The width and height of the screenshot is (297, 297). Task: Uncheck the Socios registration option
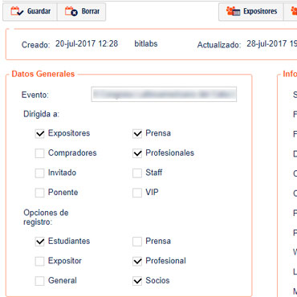pyautogui.click(x=137, y=281)
